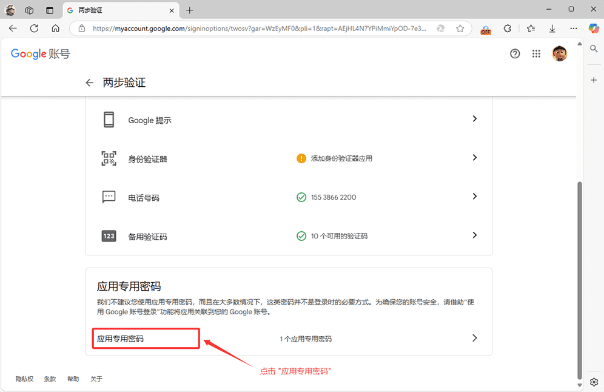Open the Google account avatar
The height and width of the screenshot is (392, 604).
pos(559,53)
